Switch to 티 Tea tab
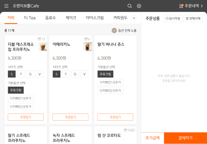 coord(30,18)
